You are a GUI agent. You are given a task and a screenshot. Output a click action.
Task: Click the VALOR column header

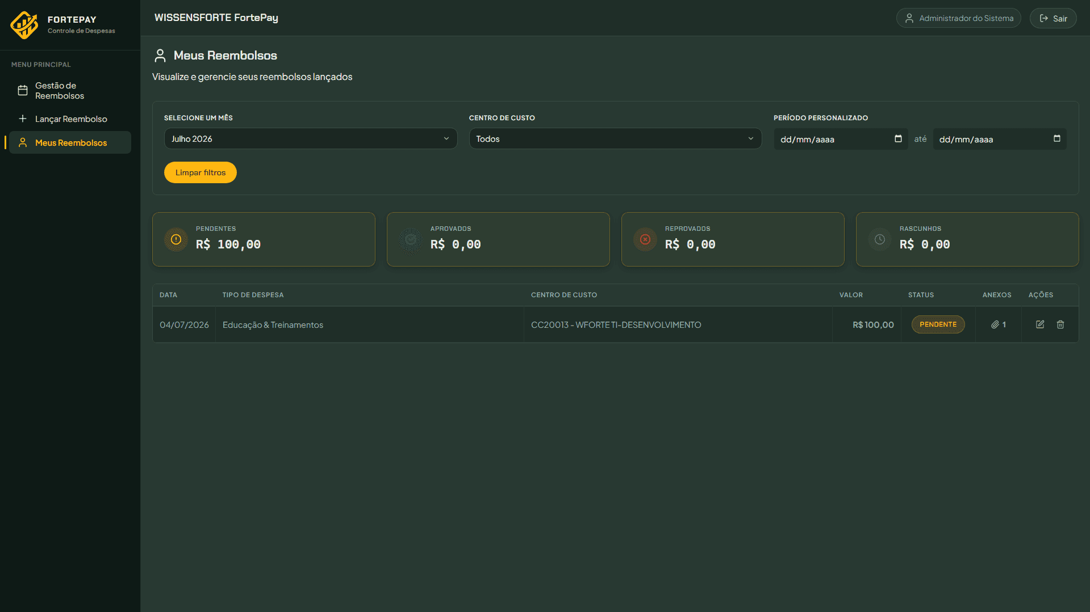pos(851,295)
